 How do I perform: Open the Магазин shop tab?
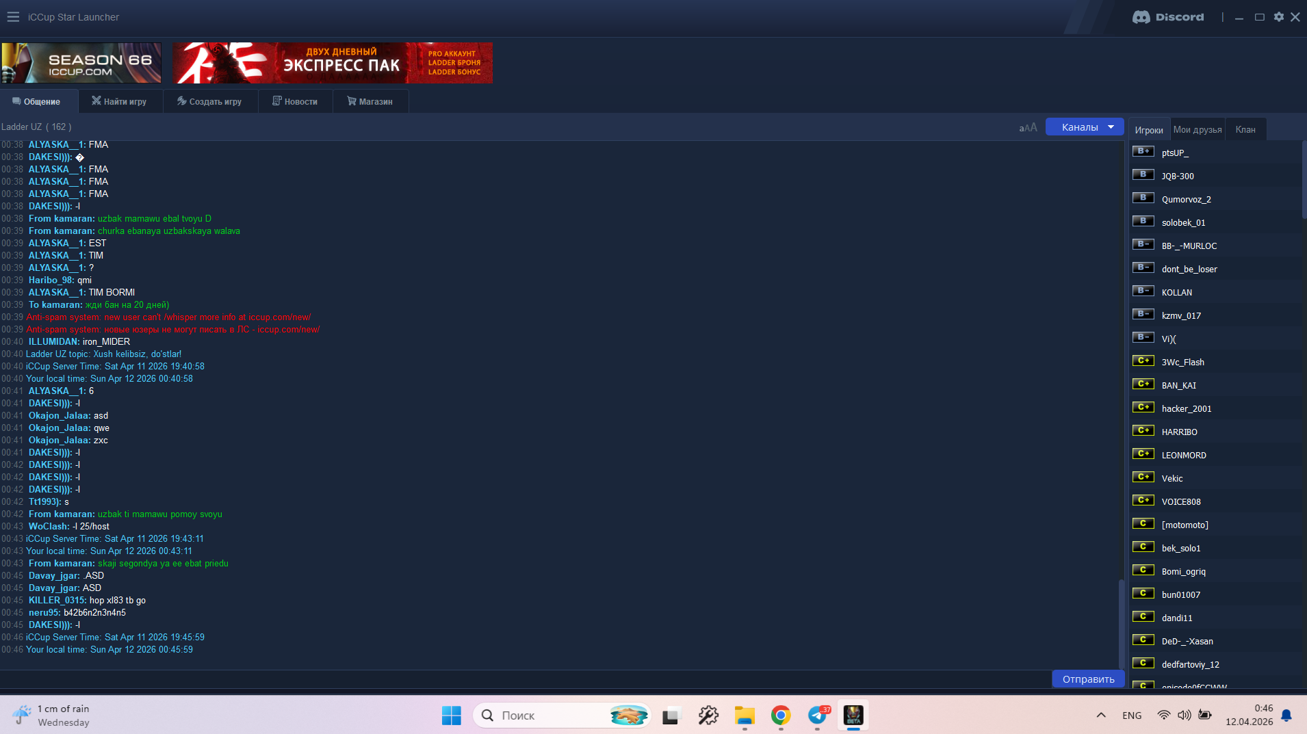coord(370,101)
